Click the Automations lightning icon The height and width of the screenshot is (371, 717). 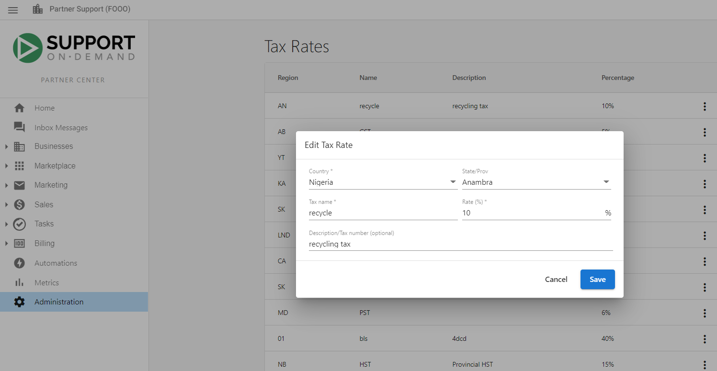[19, 263]
